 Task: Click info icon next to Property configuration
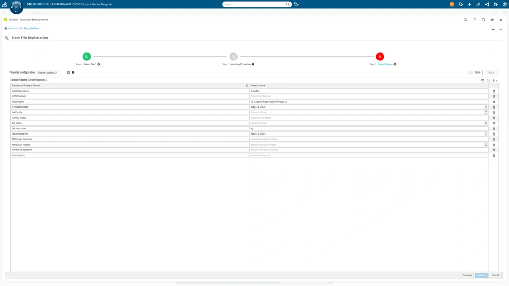[x=73, y=73]
